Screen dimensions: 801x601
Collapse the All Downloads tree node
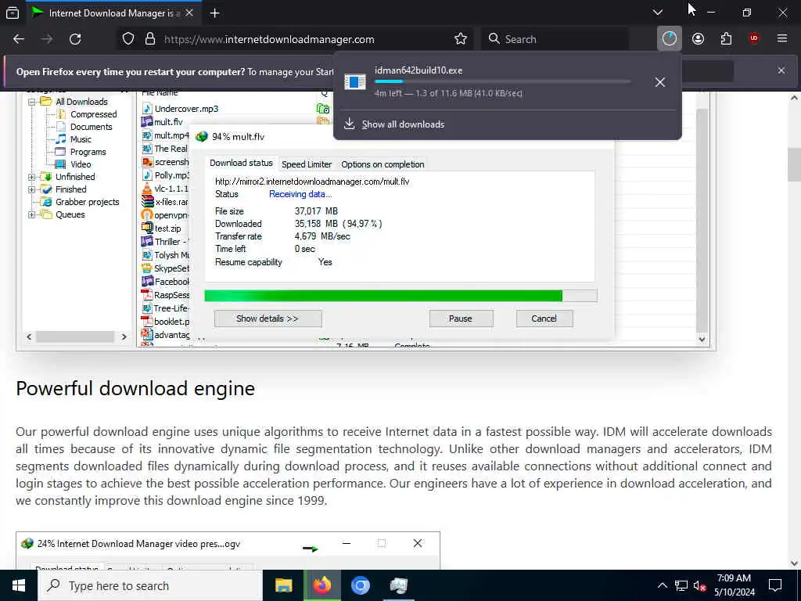pos(31,102)
